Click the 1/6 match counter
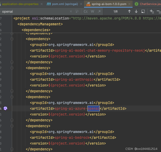Image resolution: width=161 pixels, height=152 pixels. coord(115,11)
